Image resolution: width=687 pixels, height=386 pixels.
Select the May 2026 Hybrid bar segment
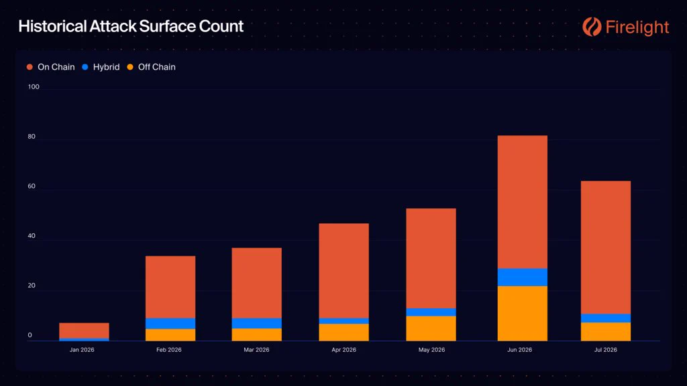tap(431, 312)
